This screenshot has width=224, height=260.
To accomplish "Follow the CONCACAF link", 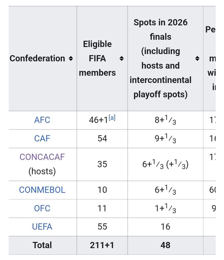I will click(x=42, y=157).
